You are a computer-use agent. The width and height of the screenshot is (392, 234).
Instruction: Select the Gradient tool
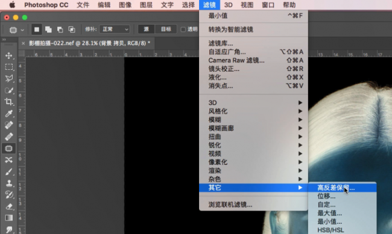pos(9,218)
